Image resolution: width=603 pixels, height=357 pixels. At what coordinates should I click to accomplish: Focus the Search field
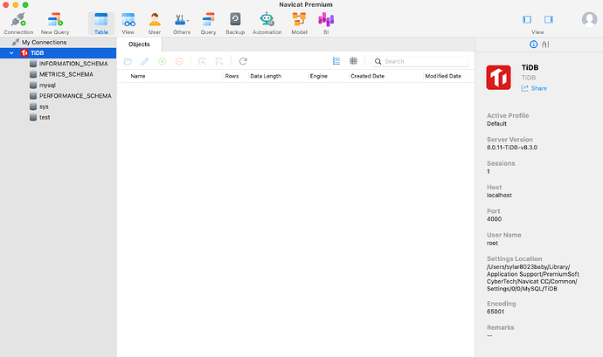coord(420,61)
